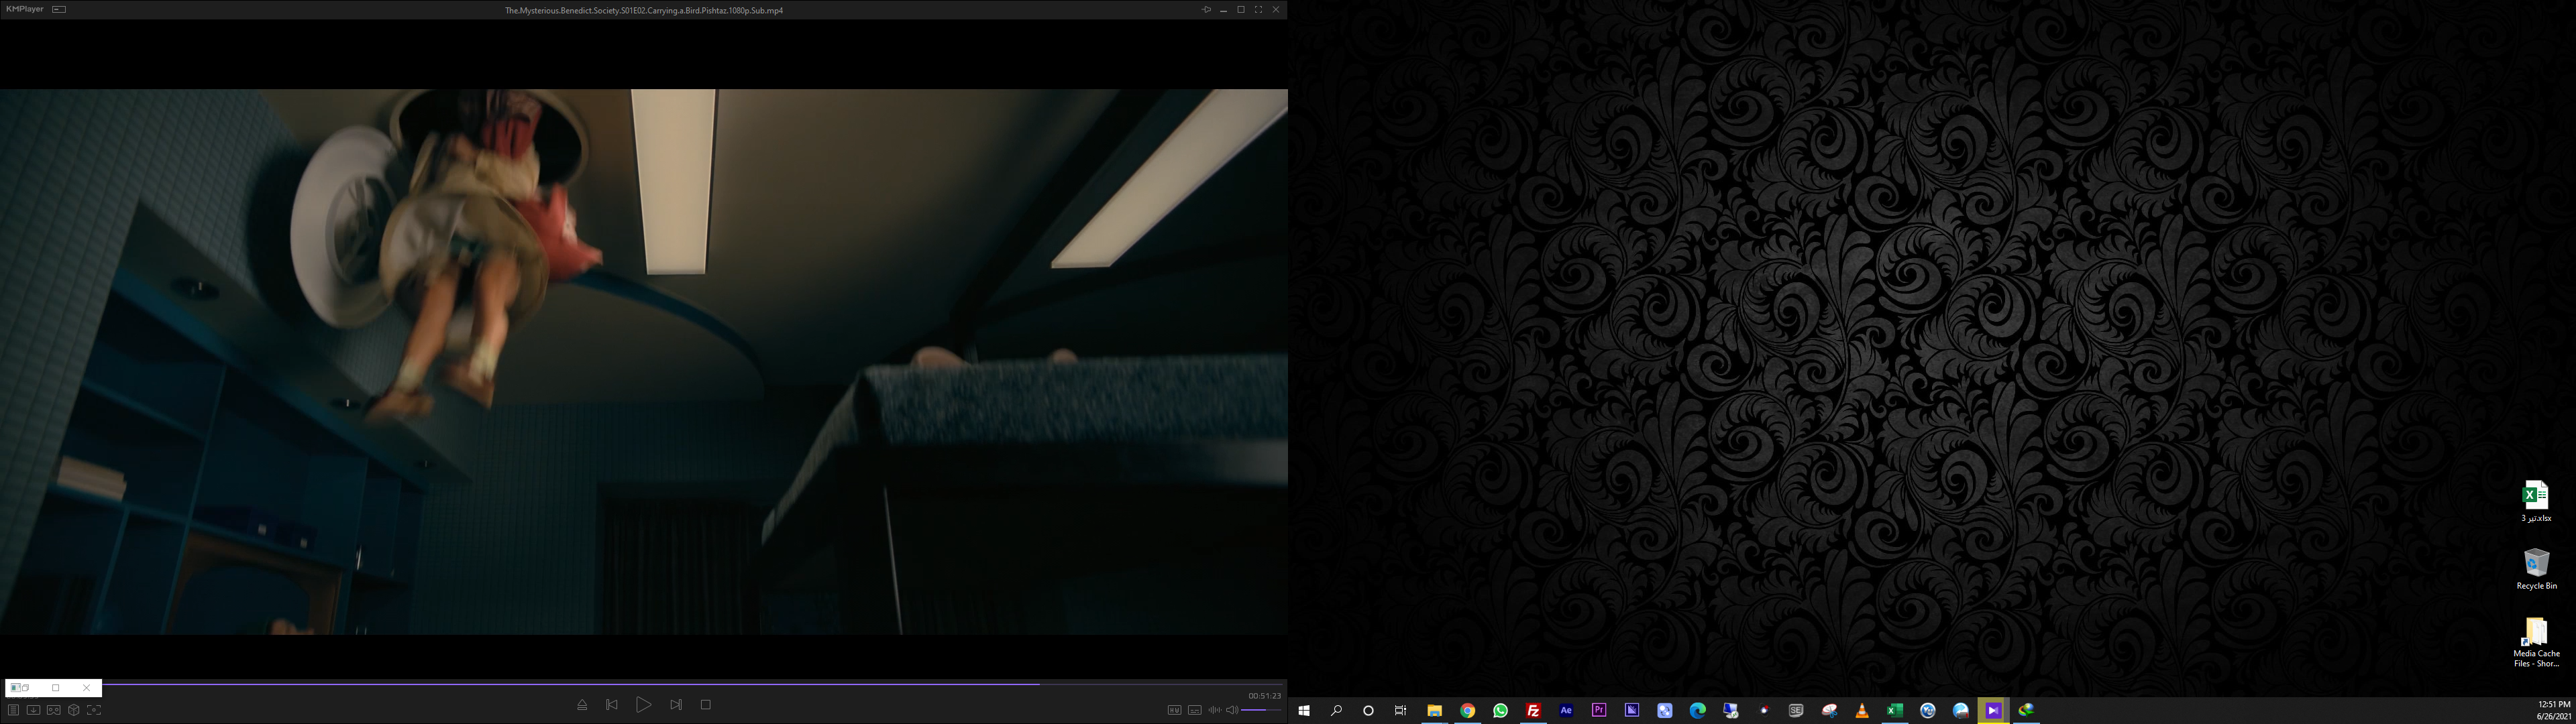
Task: Open the playlist panel icon
Action: [13, 710]
